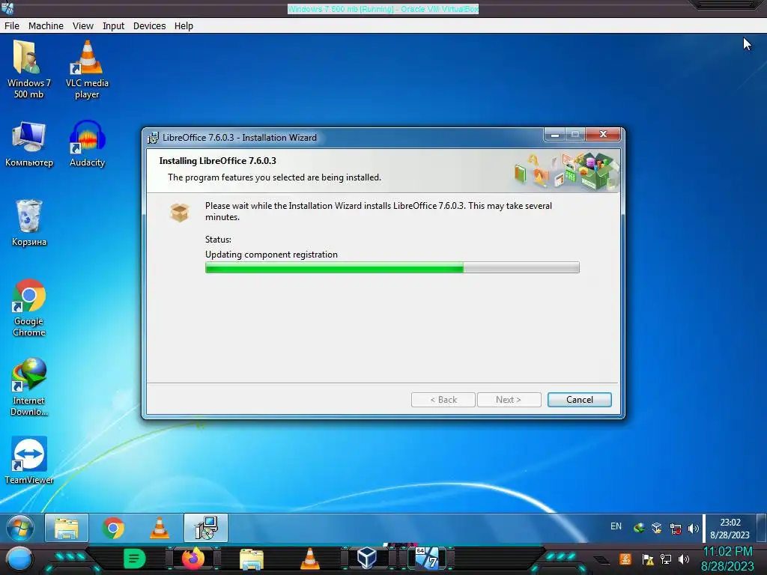Open the VirtualBox Devices menu
Screen dimensions: 767x575
click(149, 26)
